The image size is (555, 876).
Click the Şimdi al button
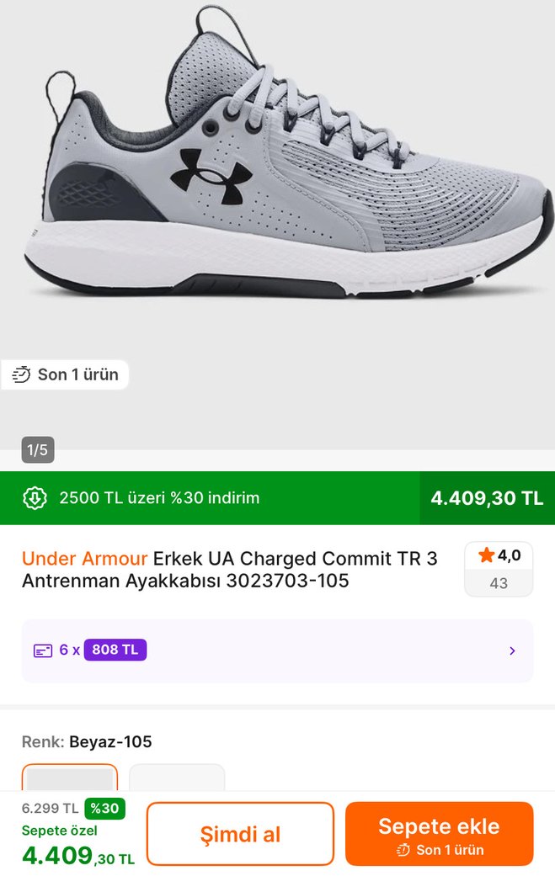(x=240, y=834)
